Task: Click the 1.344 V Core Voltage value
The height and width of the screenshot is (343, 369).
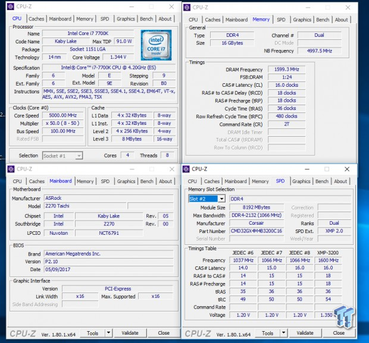Action: click(x=118, y=57)
